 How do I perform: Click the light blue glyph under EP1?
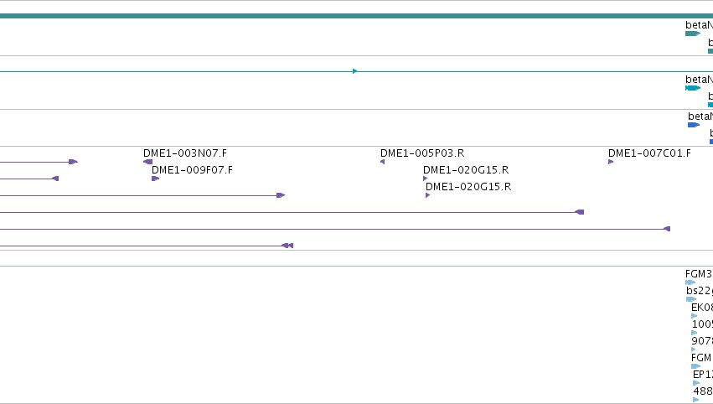click(696, 383)
